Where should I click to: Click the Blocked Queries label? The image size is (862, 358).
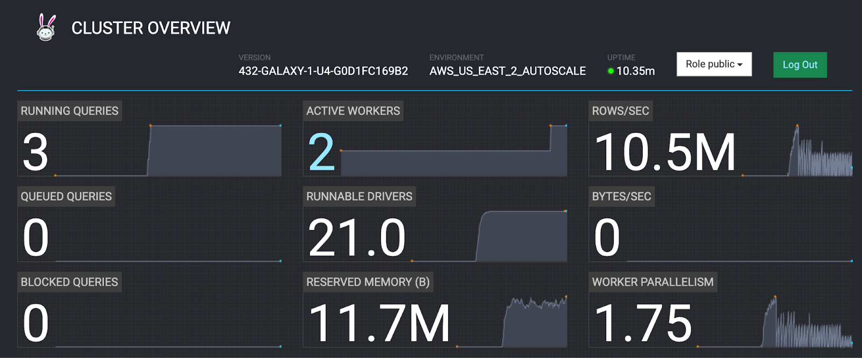tap(69, 282)
